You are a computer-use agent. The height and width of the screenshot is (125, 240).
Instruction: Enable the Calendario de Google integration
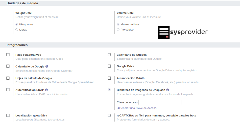[x=8, y=66]
